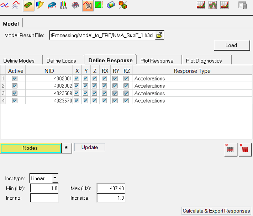The width and height of the screenshot is (253, 216).
Task: Click the filled red grid delete icon
Action: pos(245,149)
